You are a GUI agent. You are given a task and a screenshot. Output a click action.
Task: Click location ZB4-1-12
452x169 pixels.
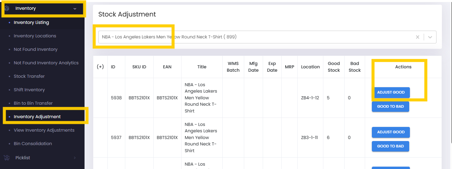click(310, 98)
